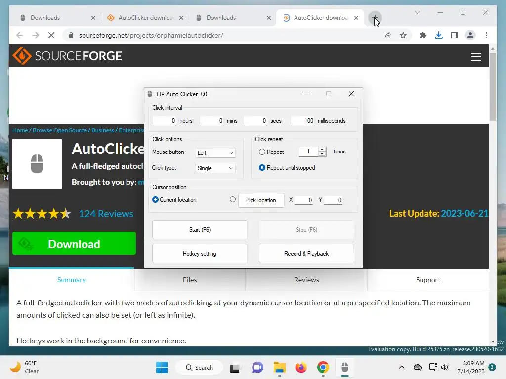Image resolution: width=506 pixels, height=379 pixels.
Task: Go back in Chrome
Action: [20, 35]
